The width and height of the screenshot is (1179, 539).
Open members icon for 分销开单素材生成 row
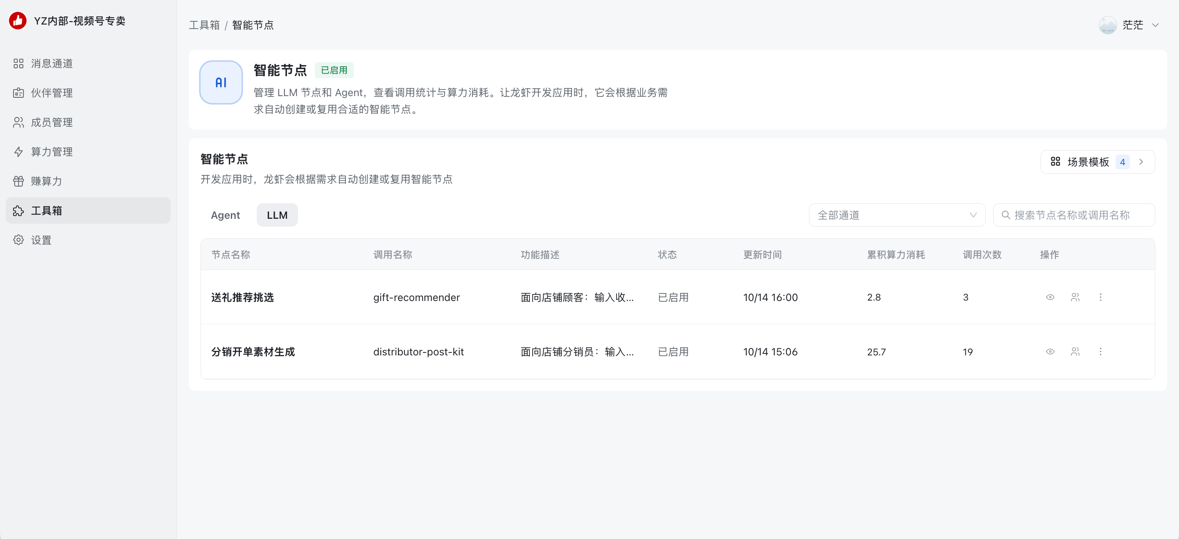pos(1075,352)
